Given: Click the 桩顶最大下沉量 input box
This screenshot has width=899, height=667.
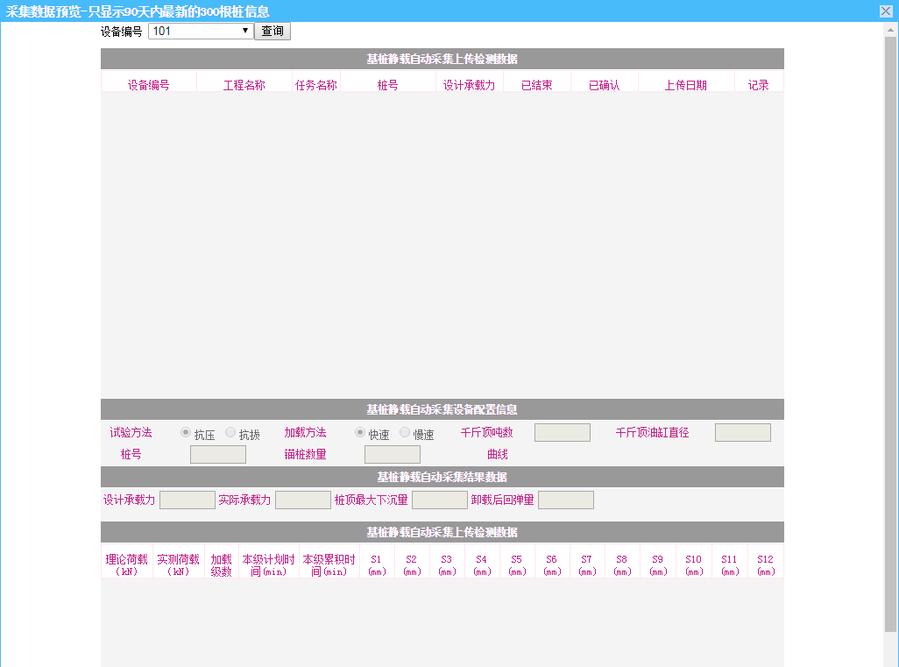Looking at the screenshot, I should [439, 500].
